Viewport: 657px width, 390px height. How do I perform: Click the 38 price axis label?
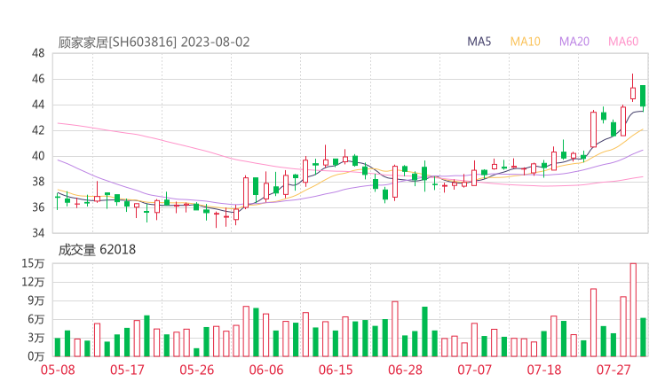[x=38, y=182]
